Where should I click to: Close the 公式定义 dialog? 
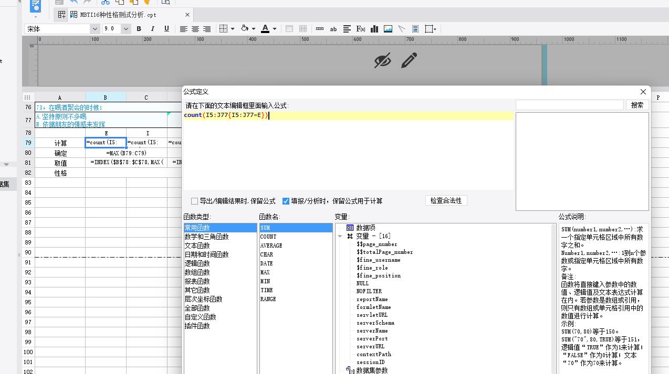click(x=643, y=92)
